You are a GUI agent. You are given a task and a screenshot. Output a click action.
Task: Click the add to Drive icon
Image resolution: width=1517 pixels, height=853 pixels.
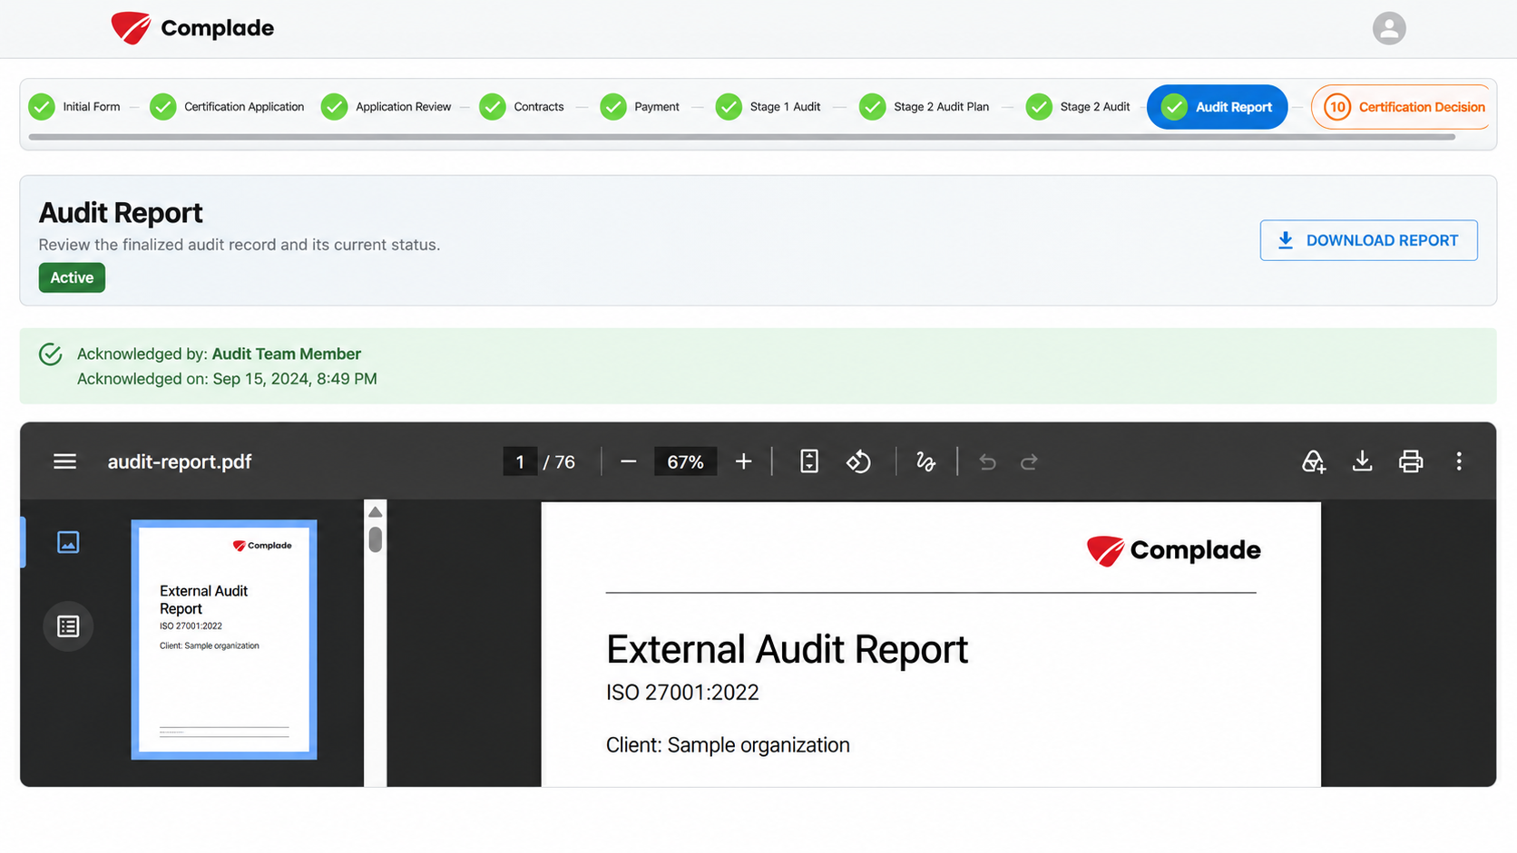click(x=1313, y=461)
